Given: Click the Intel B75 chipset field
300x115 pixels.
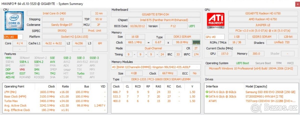Looking at the screenshot, I should tap(164, 20).
